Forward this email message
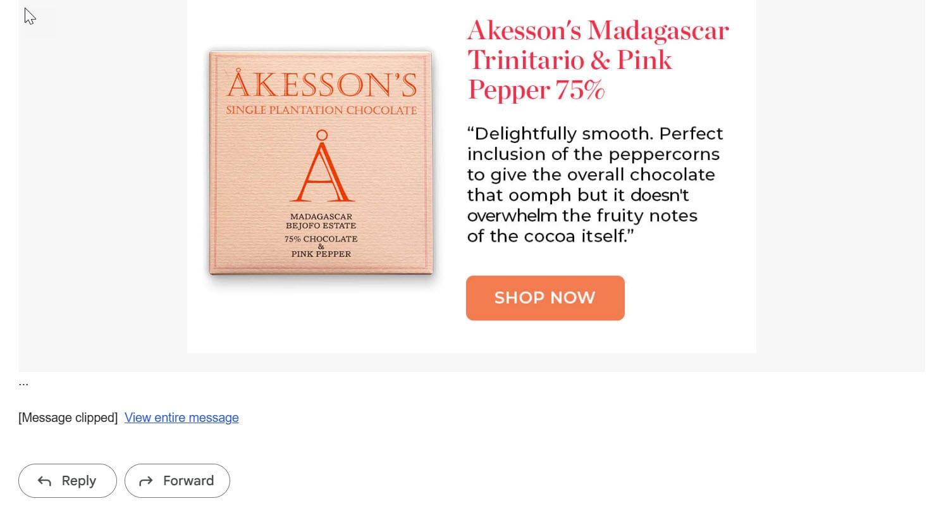 point(177,481)
